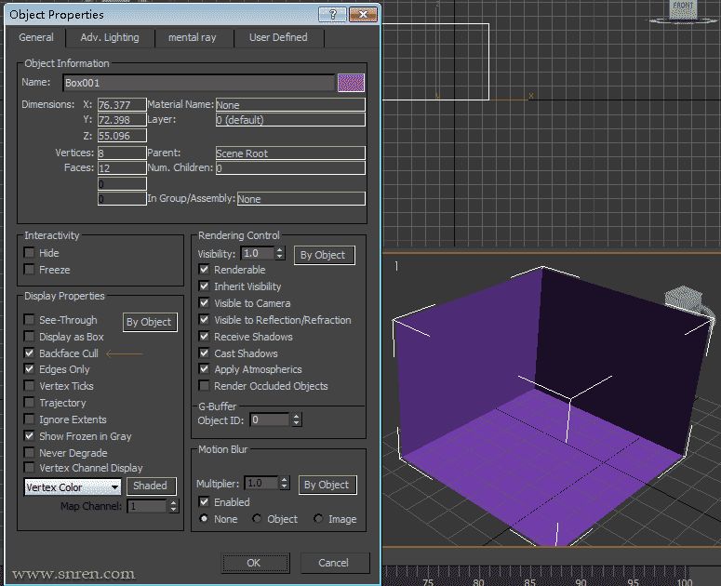This screenshot has width=721, height=586.
Task: Uncheck the Cast Shadows option
Action: [x=205, y=353]
